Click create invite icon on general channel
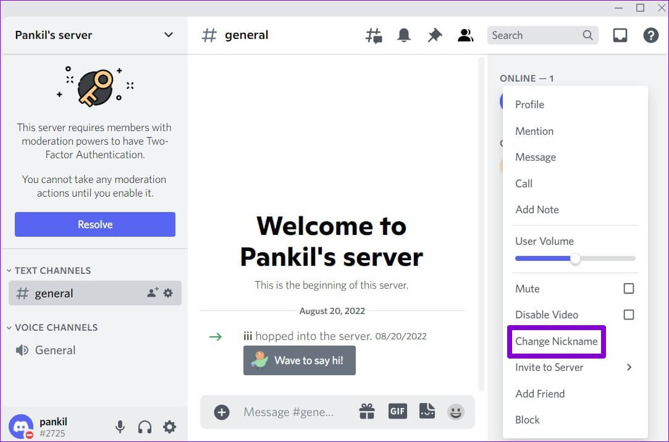 (x=153, y=292)
